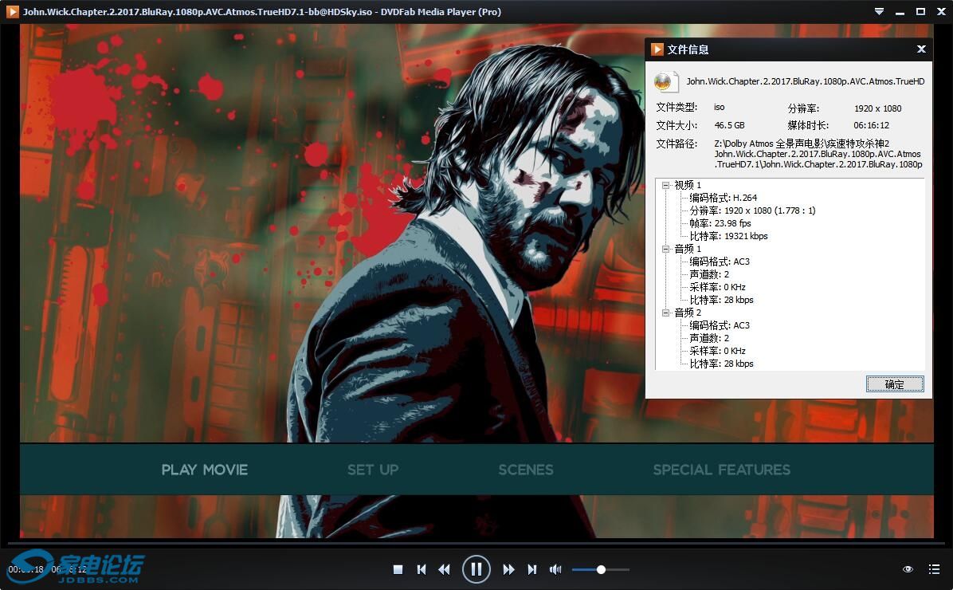Viewport: 953px width, 590px height.
Task: Toggle the eye display mode icon
Action: (x=908, y=569)
